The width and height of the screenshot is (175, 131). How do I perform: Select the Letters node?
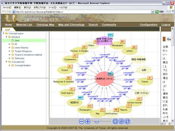click(129, 51)
